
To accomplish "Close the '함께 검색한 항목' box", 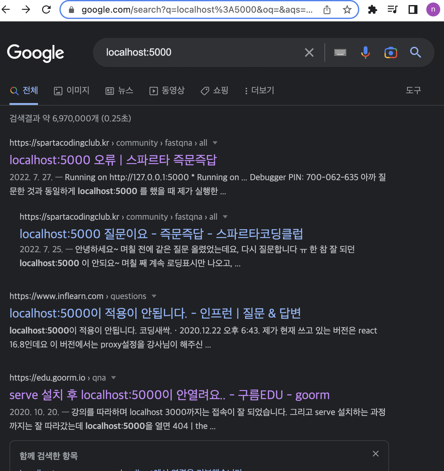I will click(x=376, y=454).
